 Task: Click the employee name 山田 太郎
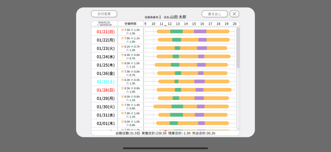(x=178, y=17)
